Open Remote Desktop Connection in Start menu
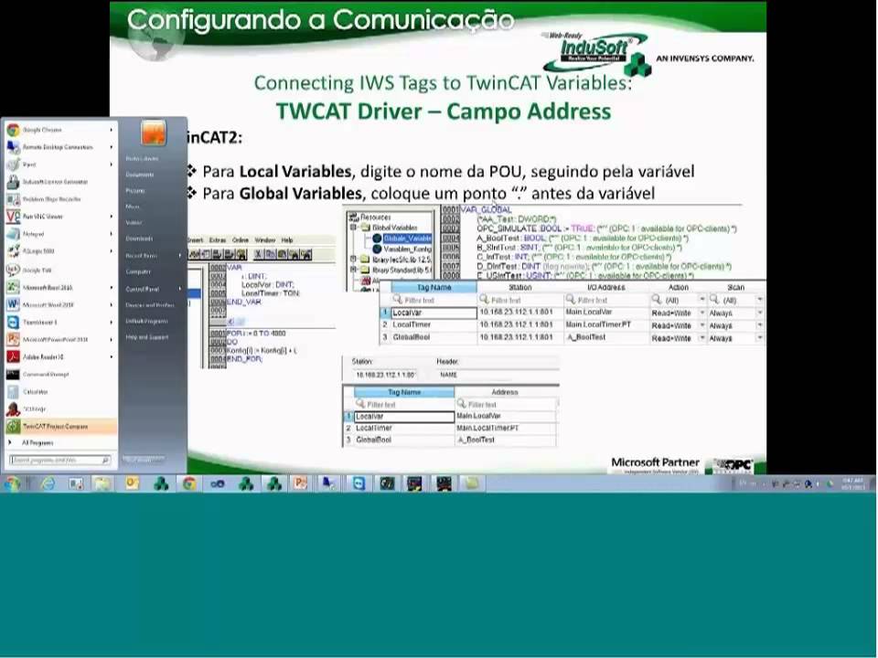This screenshot has height=658, width=878. point(59,147)
